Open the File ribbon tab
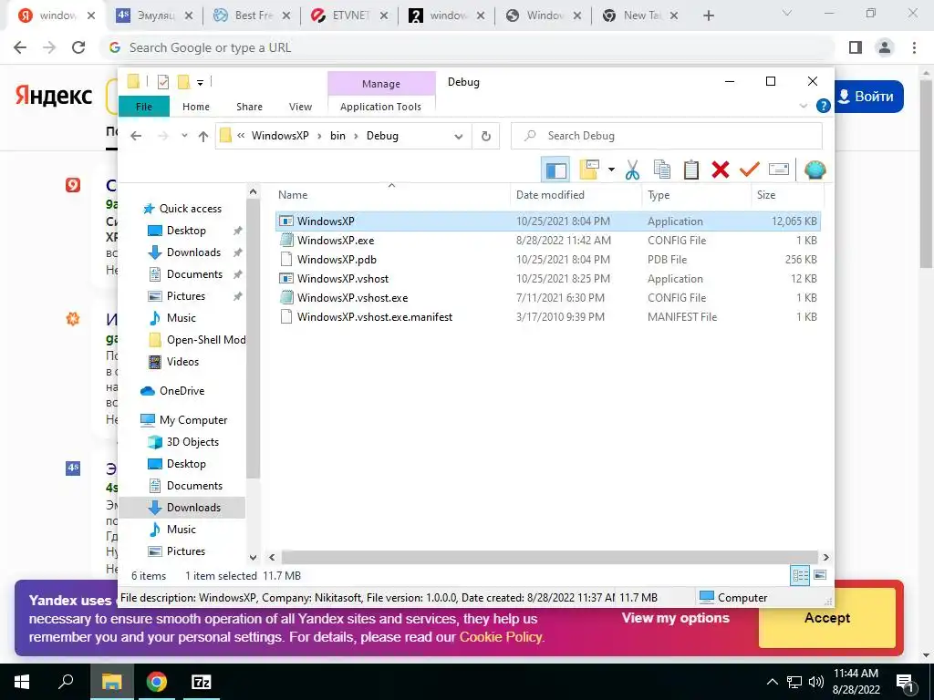Viewport: 934px width, 700px height. [144, 107]
